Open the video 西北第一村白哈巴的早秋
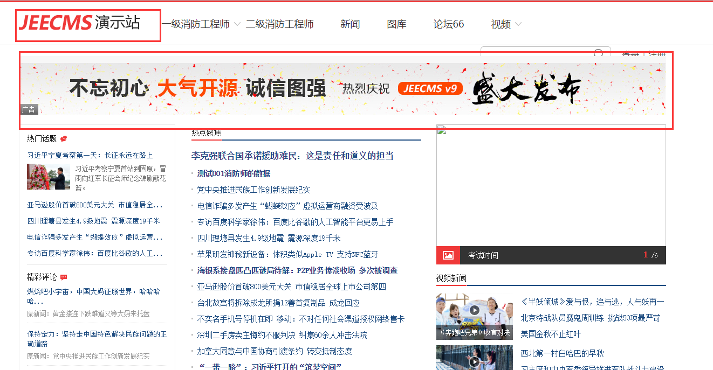 point(563,353)
